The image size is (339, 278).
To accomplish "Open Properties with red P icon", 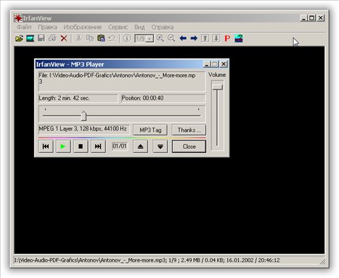I will tap(227, 38).
